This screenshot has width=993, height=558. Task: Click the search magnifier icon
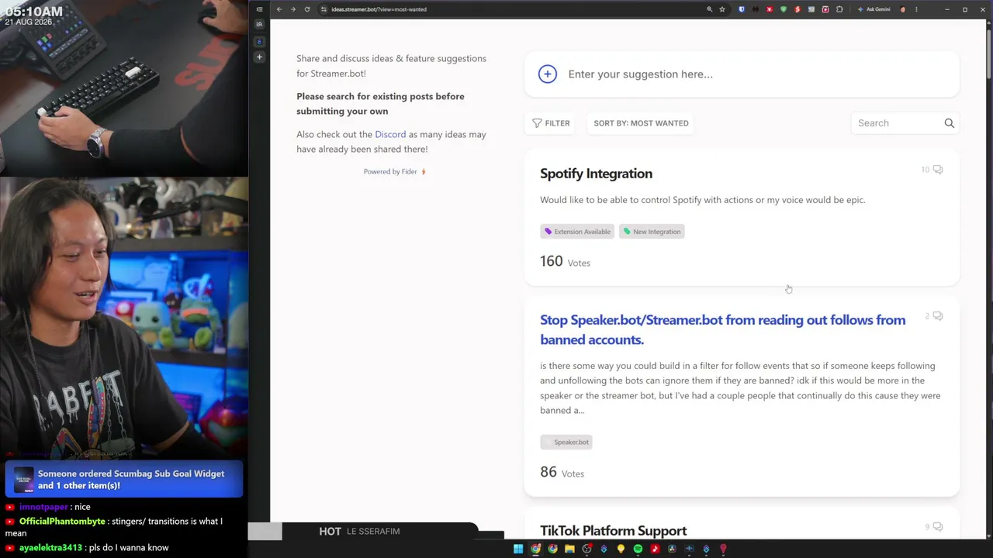(x=949, y=123)
